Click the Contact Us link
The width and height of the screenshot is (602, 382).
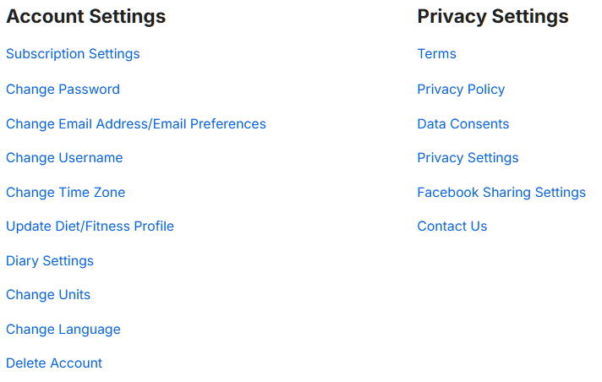pyautogui.click(x=451, y=226)
